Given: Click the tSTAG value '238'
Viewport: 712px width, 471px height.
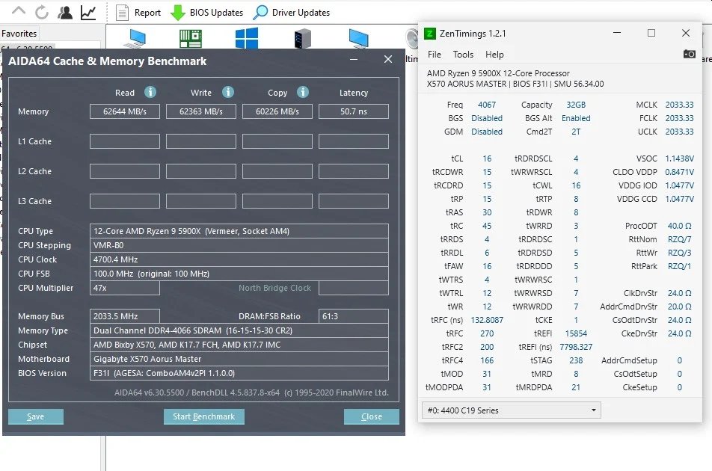Looking at the screenshot, I should 576,360.
